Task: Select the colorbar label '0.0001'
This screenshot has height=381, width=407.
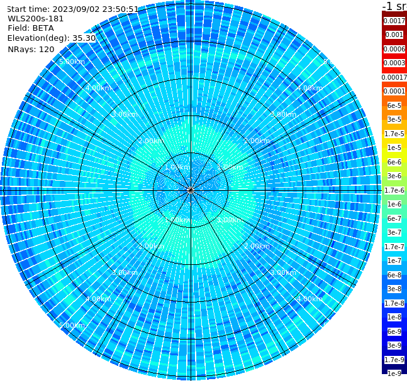Action: (394, 91)
